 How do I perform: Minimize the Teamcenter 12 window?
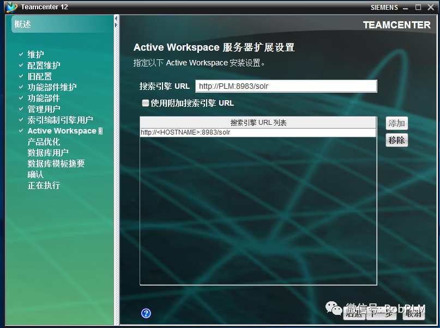405,8
